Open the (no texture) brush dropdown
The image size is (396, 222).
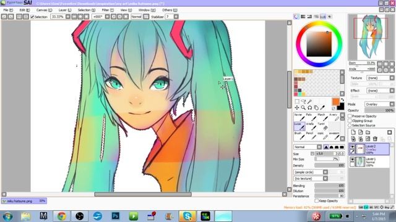click(x=311, y=178)
